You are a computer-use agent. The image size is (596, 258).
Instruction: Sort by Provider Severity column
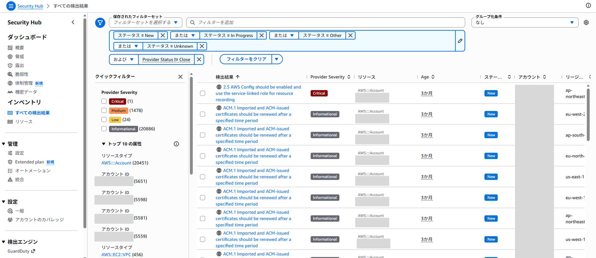(x=349, y=77)
